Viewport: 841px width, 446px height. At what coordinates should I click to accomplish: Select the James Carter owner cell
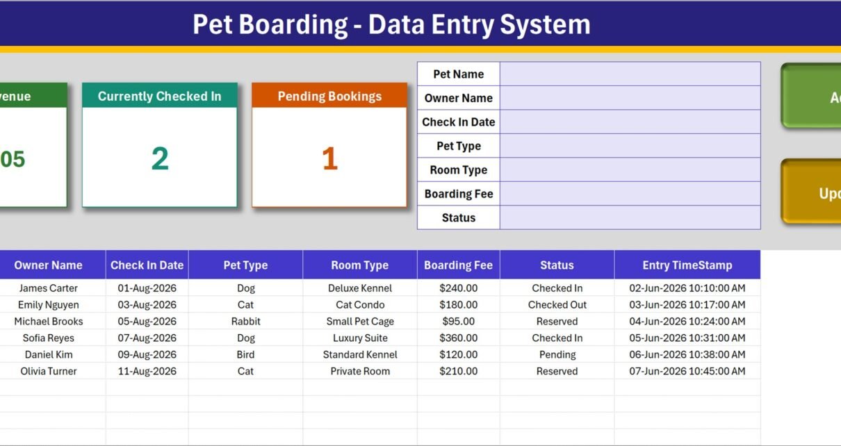coord(49,288)
